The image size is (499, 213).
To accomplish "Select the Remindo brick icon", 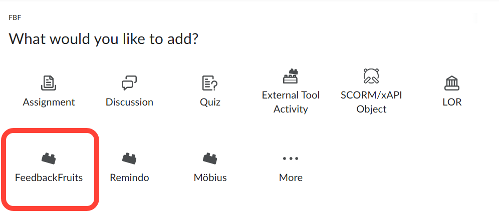I will pyautogui.click(x=129, y=158).
